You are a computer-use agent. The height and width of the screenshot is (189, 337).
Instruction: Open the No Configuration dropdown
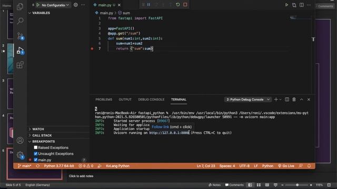(55, 5)
